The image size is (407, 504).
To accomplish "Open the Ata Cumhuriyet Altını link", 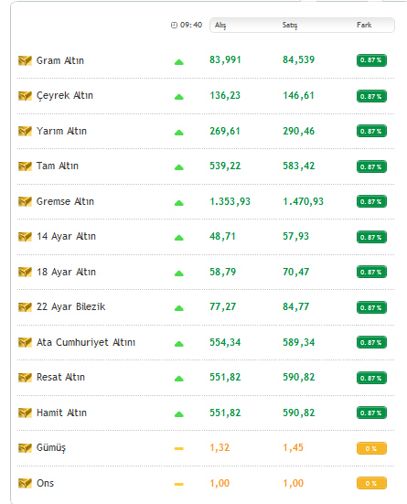I will point(86,342).
